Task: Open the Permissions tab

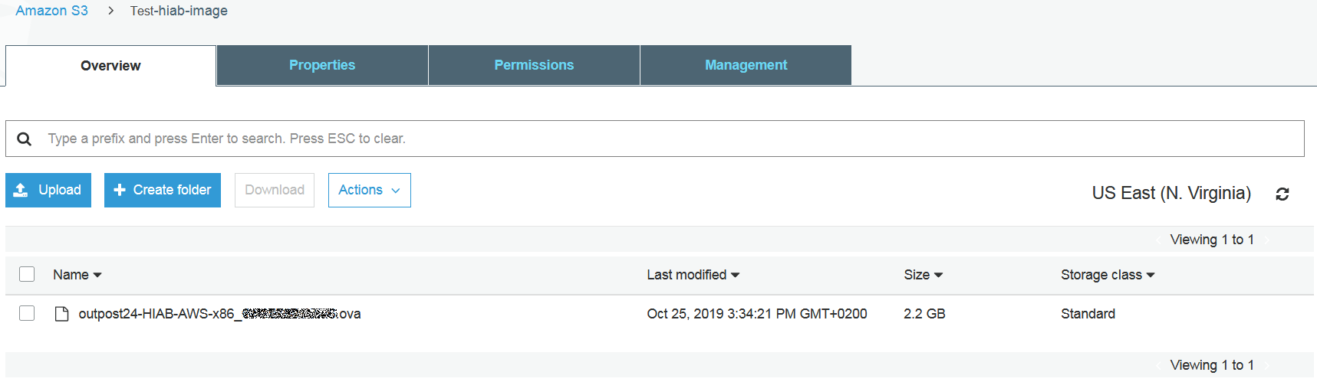Action: (534, 65)
